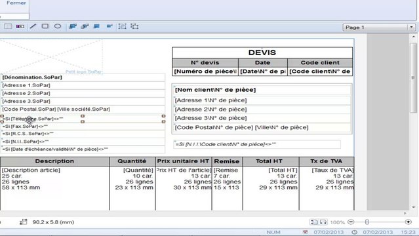Click the 100% zoom level text
This screenshot has width=419, height=236.
point(337,222)
